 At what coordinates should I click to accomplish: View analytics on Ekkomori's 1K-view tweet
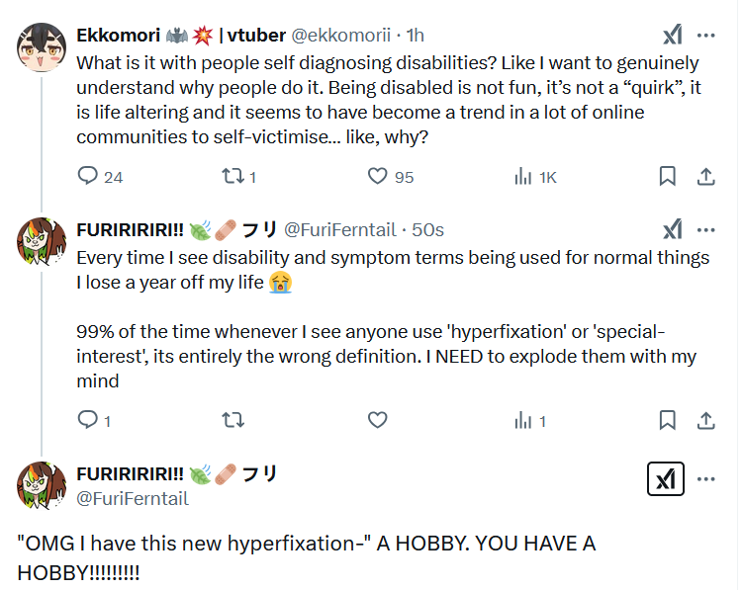pos(523,177)
